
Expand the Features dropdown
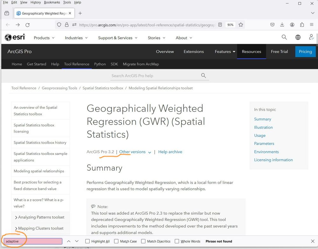point(225,52)
